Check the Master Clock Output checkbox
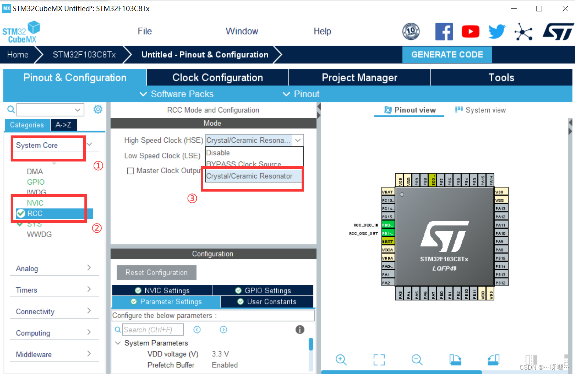The image size is (575, 374). point(131,171)
